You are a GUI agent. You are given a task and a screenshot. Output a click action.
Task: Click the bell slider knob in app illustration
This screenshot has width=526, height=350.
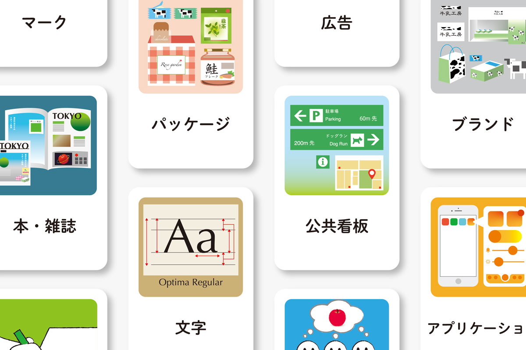tap(512, 250)
